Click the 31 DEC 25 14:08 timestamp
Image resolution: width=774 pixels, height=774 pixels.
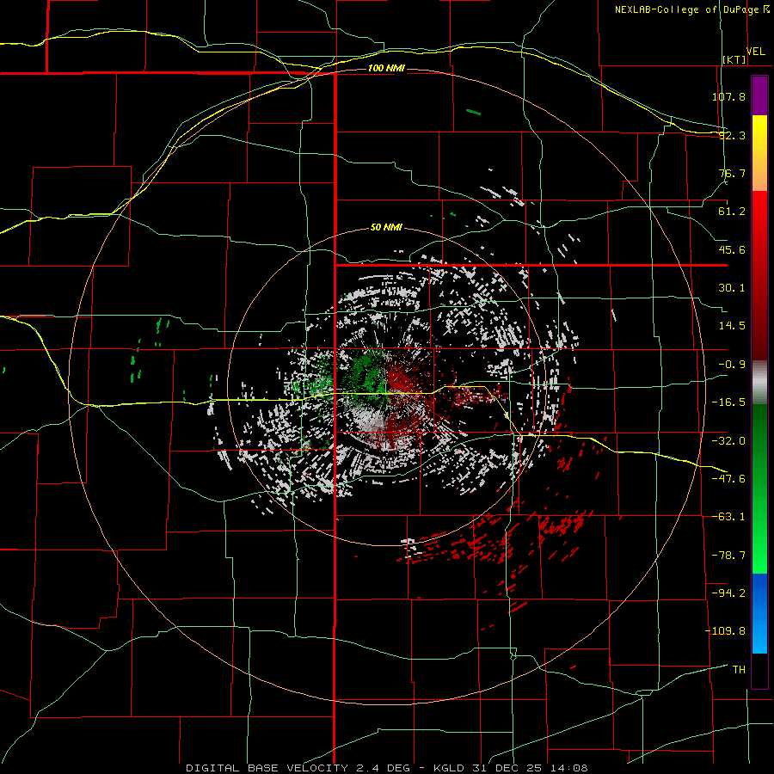pos(531,768)
